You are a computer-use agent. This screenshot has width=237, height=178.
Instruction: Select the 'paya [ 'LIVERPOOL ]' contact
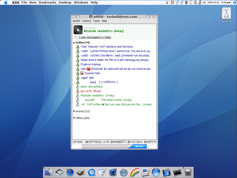[x=104, y=82]
